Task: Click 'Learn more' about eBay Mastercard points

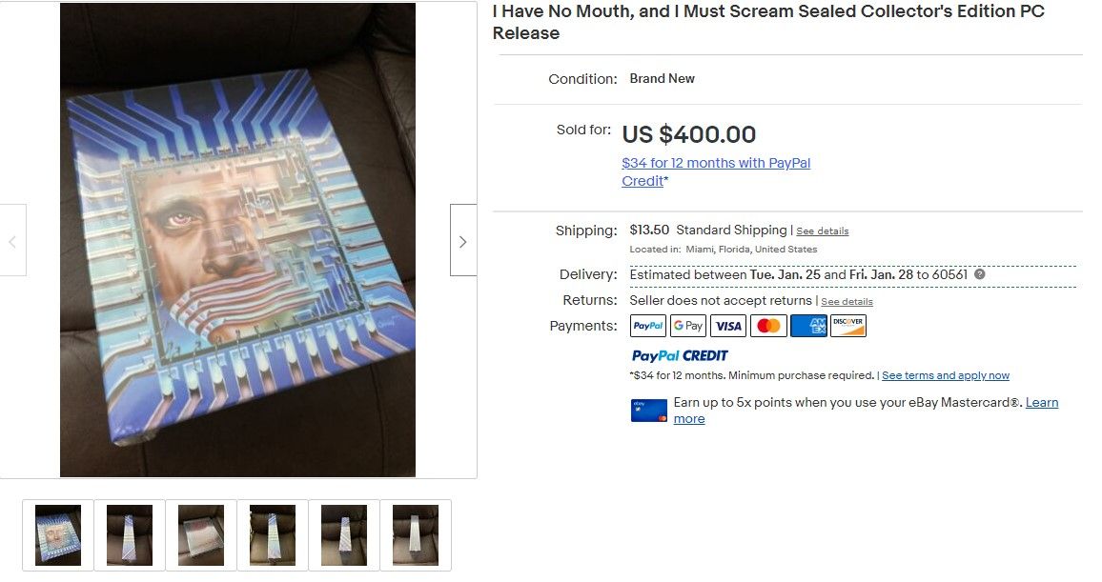Action: (1041, 403)
